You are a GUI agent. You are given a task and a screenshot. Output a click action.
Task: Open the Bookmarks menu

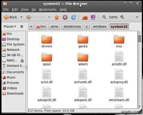48,10
